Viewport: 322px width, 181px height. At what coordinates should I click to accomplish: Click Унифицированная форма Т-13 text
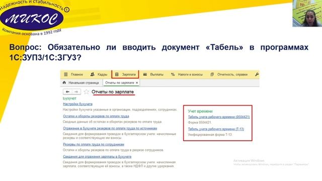point(210,135)
